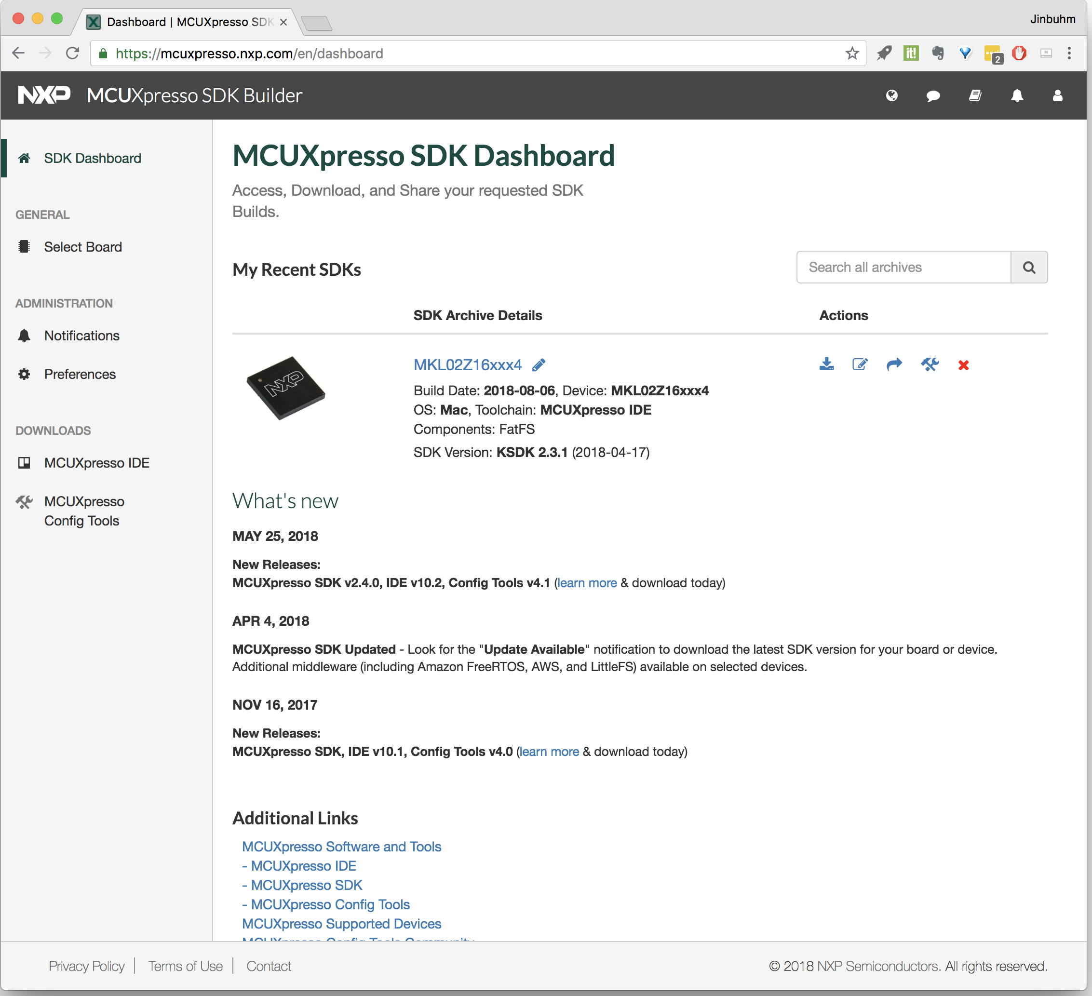This screenshot has width=1092, height=996.
Task: Share the MKL02Z16xxx4 SDK build
Action: pos(894,364)
